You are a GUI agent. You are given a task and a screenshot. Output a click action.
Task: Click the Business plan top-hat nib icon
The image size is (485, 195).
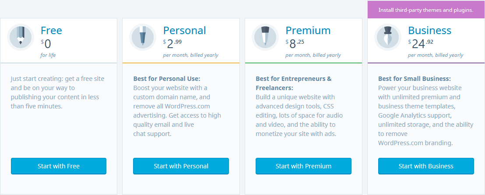[x=387, y=37]
